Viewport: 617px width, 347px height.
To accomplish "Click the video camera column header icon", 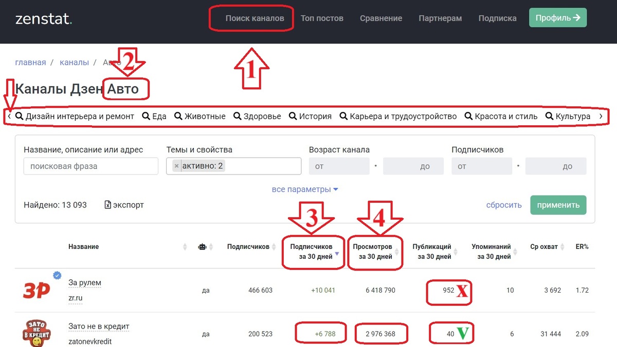I will pyautogui.click(x=202, y=246).
